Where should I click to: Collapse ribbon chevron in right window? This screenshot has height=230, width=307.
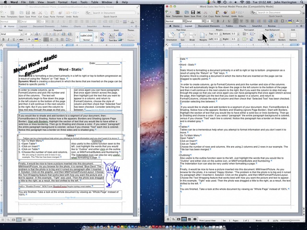(297, 26)
